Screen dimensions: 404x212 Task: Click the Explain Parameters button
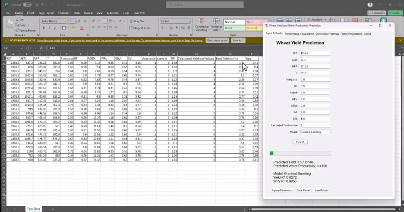pos(282,190)
